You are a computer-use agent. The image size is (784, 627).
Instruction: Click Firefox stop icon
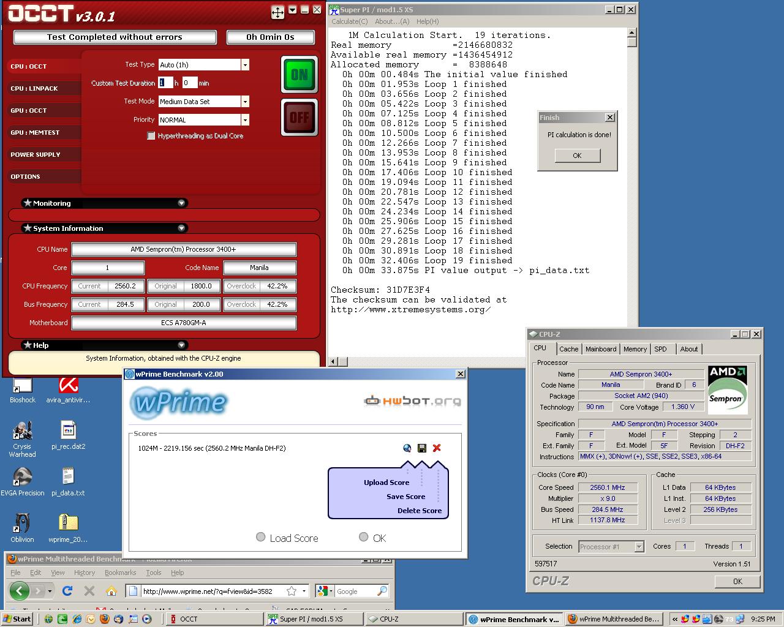[89, 591]
